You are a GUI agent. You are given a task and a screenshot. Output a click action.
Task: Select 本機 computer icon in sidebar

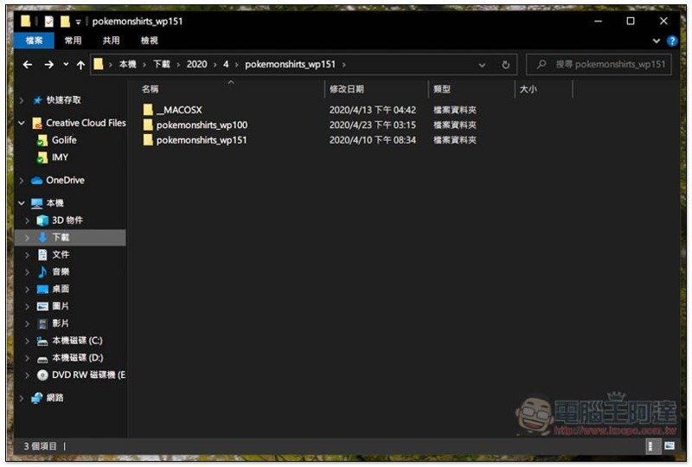[37, 203]
